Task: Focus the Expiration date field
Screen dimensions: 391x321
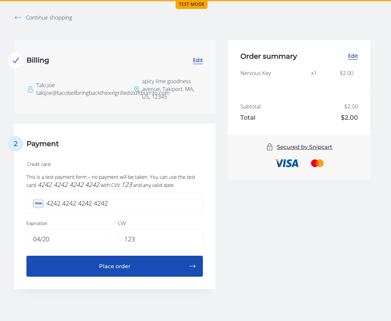Action: click(69, 239)
